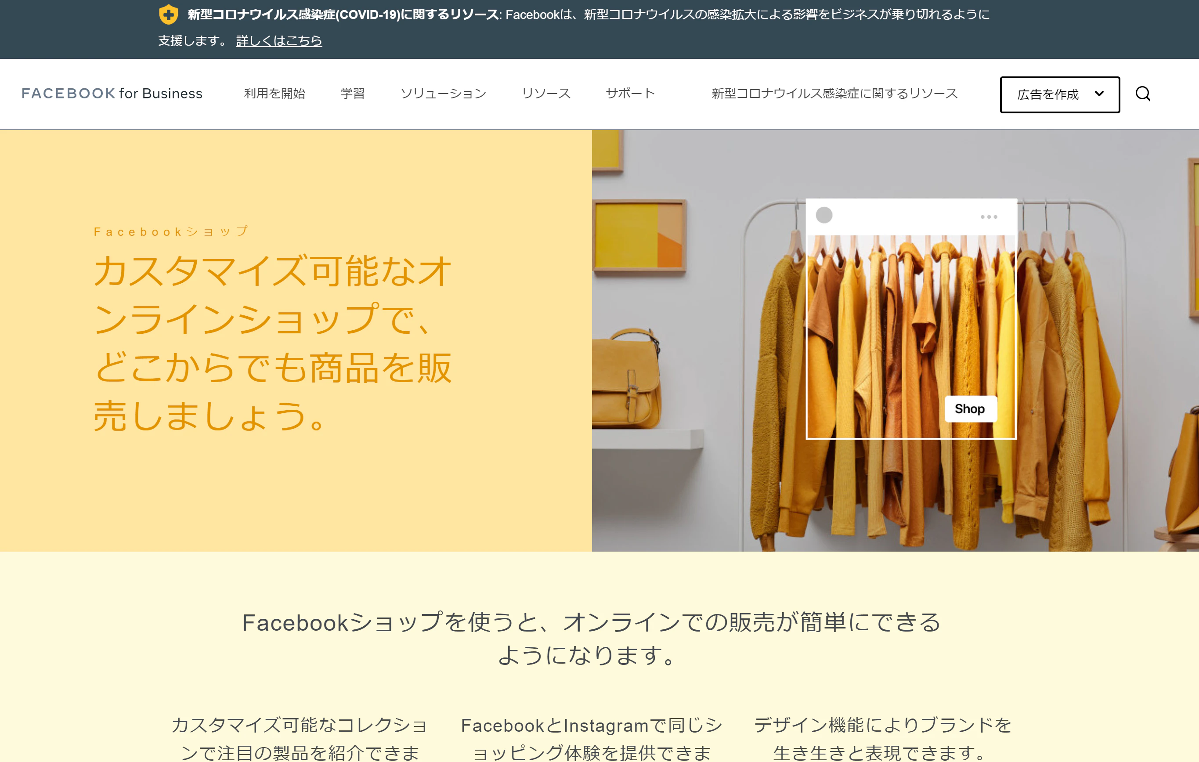Viewport: 1199px width, 762px height.
Task: Click the 詳しくはこちら link in banner
Action: point(279,41)
